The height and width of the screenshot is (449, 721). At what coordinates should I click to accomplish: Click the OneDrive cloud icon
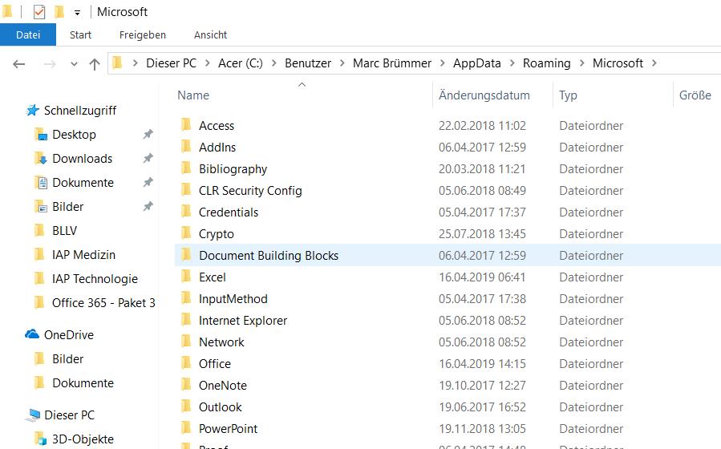pyautogui.click(x=32, y=334)
